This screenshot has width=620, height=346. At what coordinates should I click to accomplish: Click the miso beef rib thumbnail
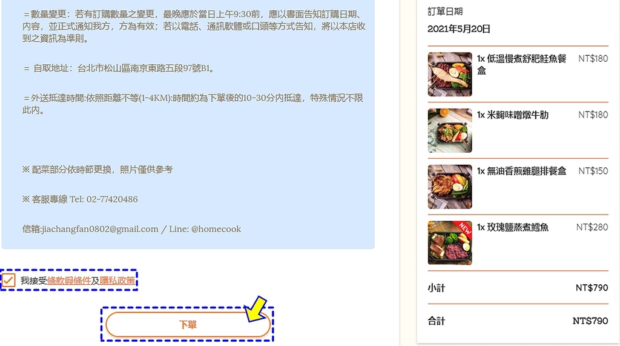tap(450, 131)
